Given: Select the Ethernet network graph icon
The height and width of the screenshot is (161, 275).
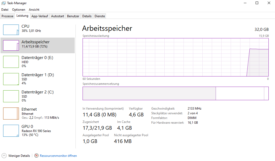Looking at the screenshot, I should pyautogui.click(x=11, y=114).
